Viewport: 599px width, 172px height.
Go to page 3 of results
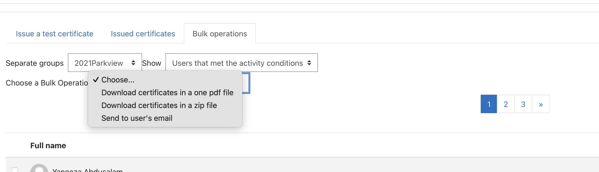coord(523,104)
